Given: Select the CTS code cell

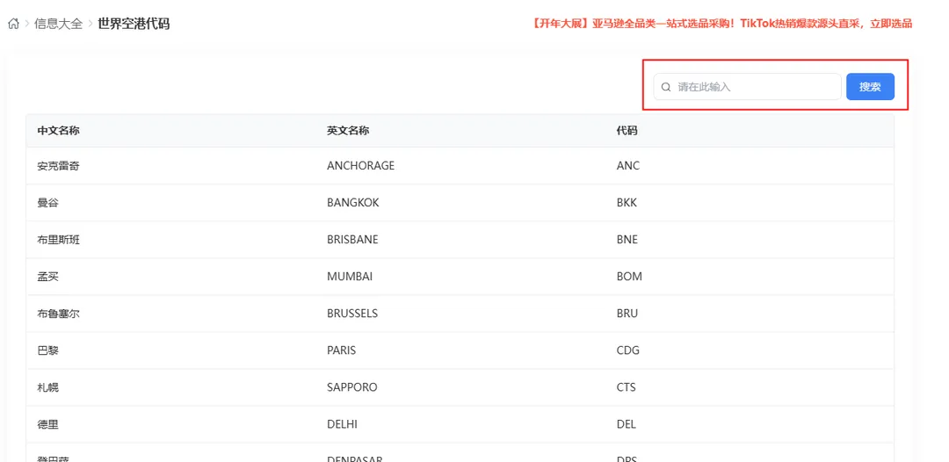Looking at the screenshot, I should (x=626, y=387).
